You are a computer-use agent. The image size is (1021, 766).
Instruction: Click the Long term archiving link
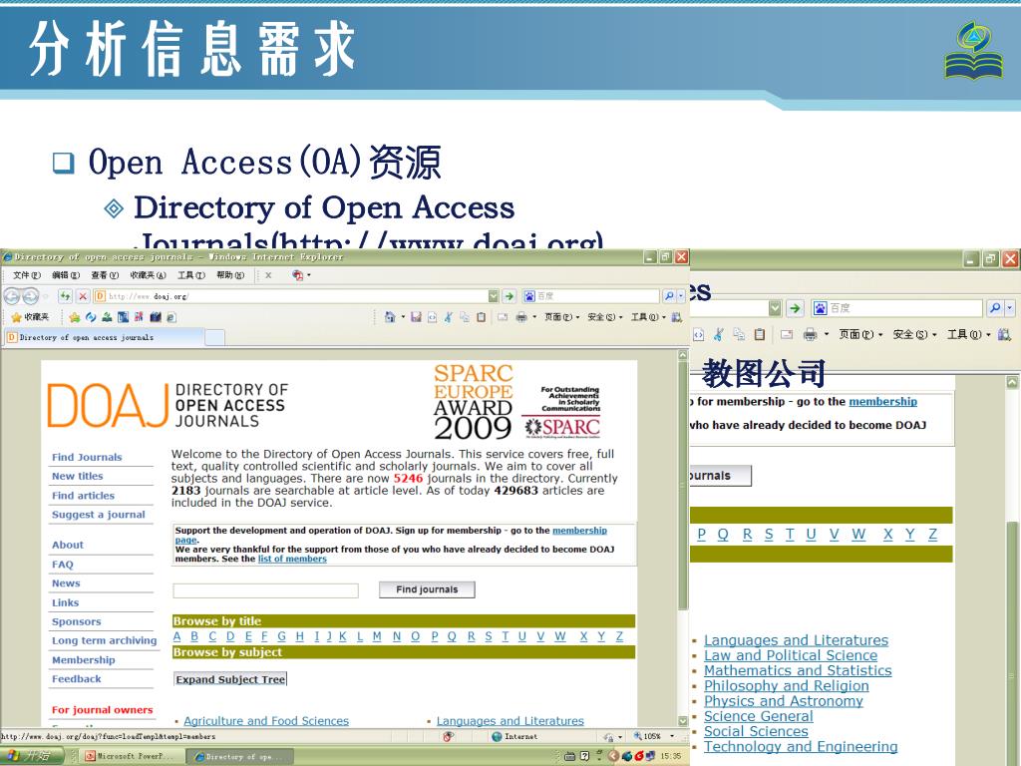click(x=104, y=641)
